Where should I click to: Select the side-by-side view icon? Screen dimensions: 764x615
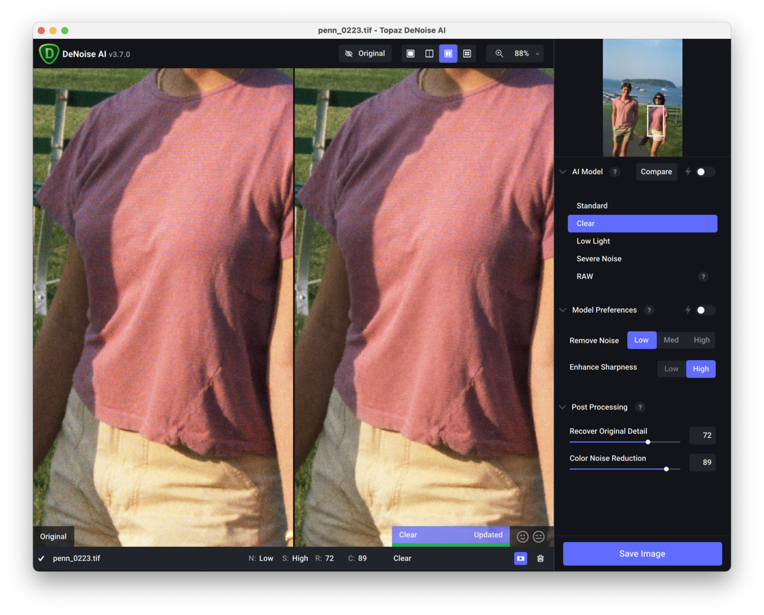[448, 54]
